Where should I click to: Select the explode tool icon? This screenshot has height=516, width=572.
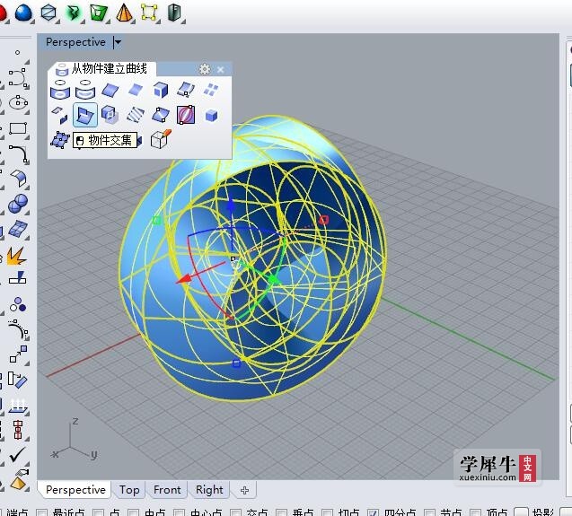pyautogui.click(x=16, y=256)
